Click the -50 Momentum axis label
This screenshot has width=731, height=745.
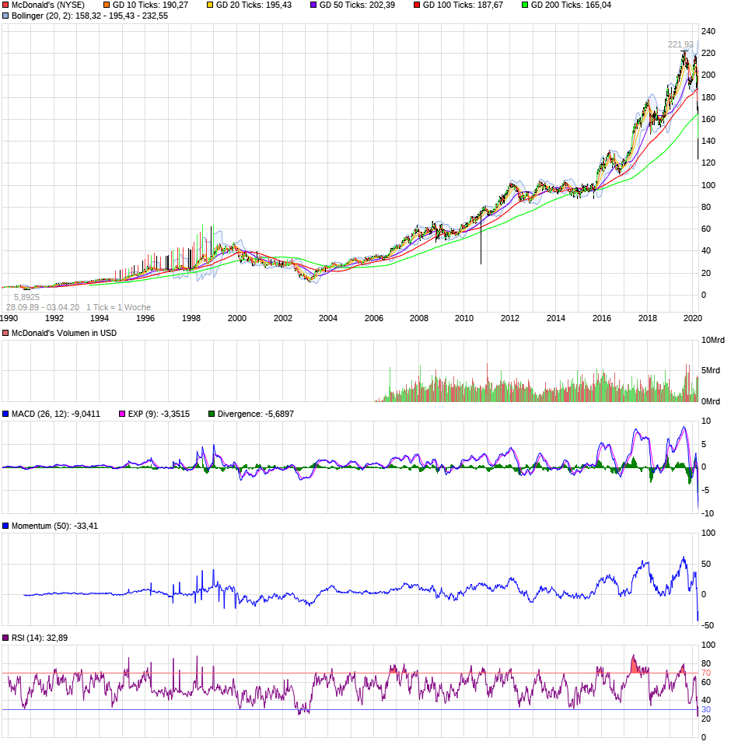708,626
